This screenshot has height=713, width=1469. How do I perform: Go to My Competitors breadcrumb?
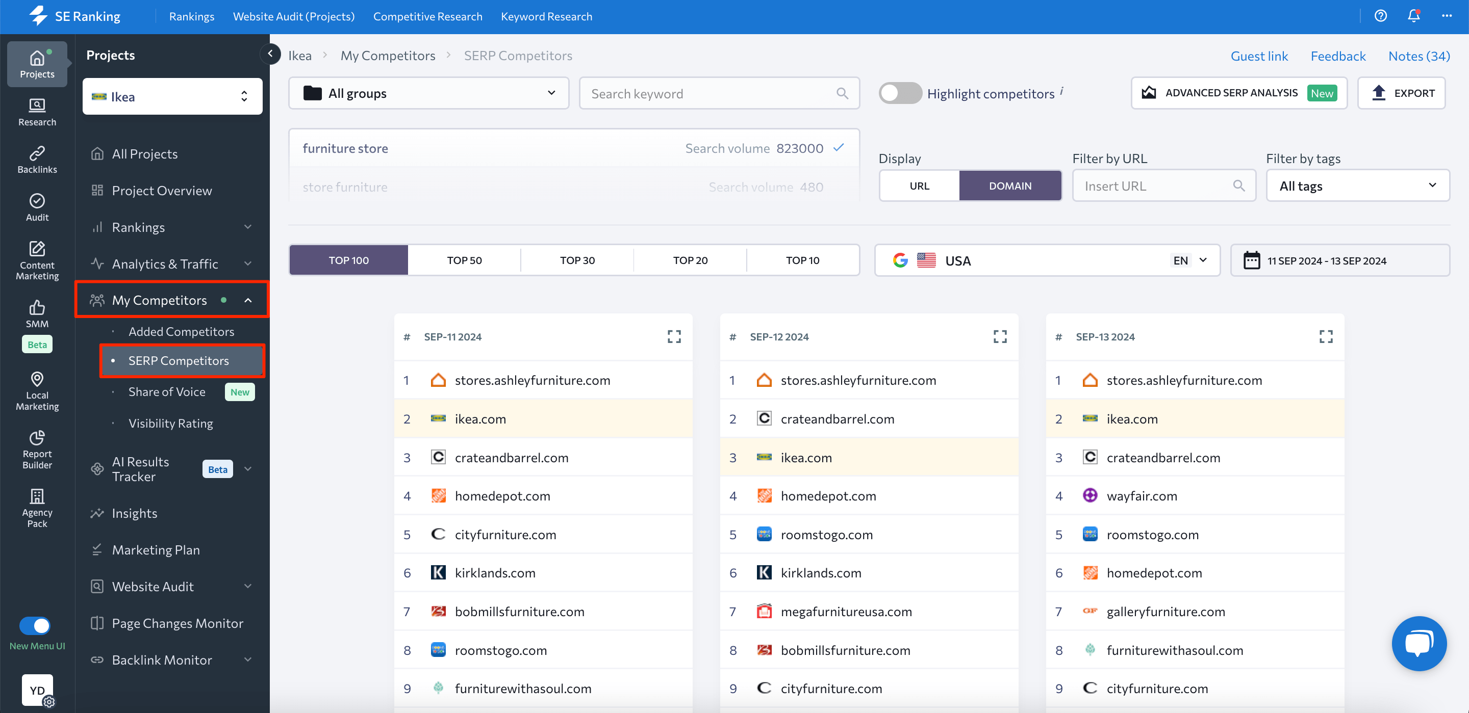(x=388, y=55)
